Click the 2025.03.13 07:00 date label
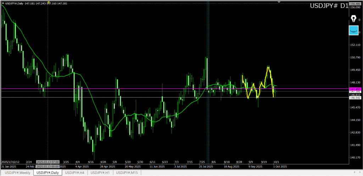Image resolution: width=363 pixels, height=176 pixels. coord(48,162)
